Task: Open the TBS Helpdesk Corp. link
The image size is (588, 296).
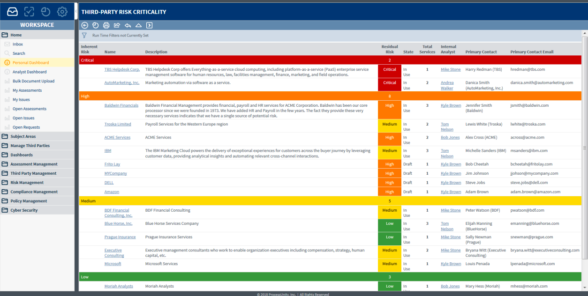Action: point(122,69)
